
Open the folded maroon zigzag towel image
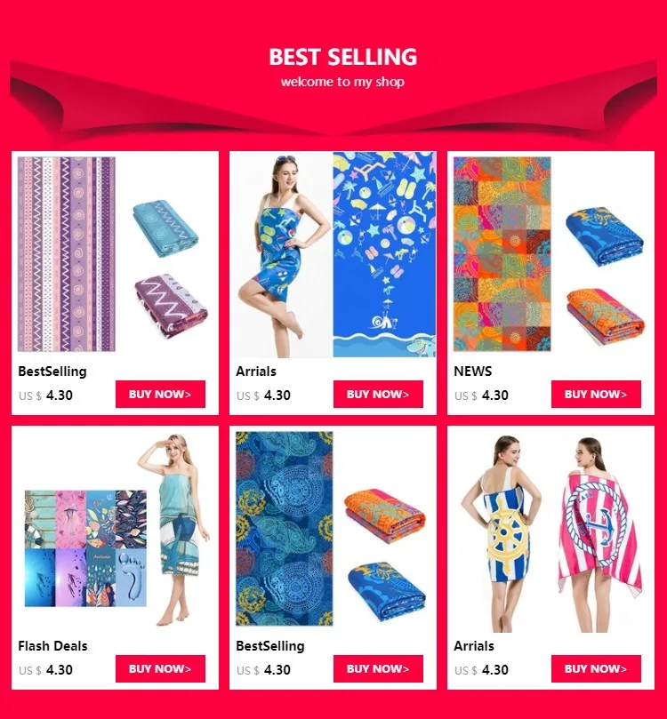(171, 305)
